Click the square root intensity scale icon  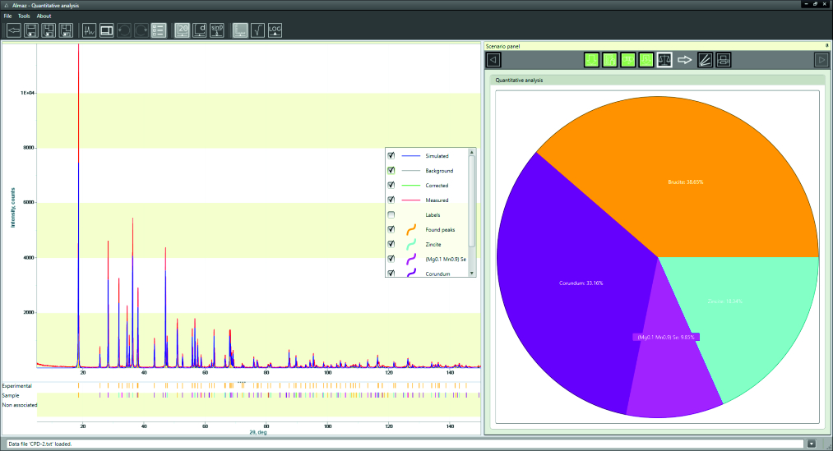point(257,30)
